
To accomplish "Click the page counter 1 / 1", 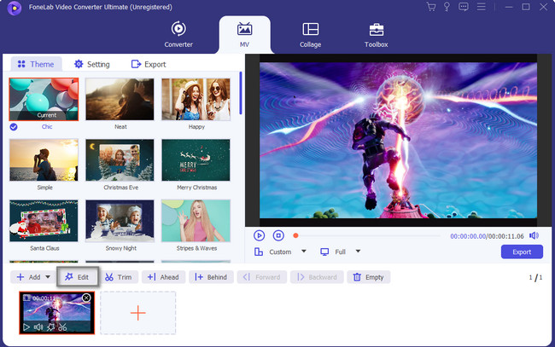I will coord(535,277).
